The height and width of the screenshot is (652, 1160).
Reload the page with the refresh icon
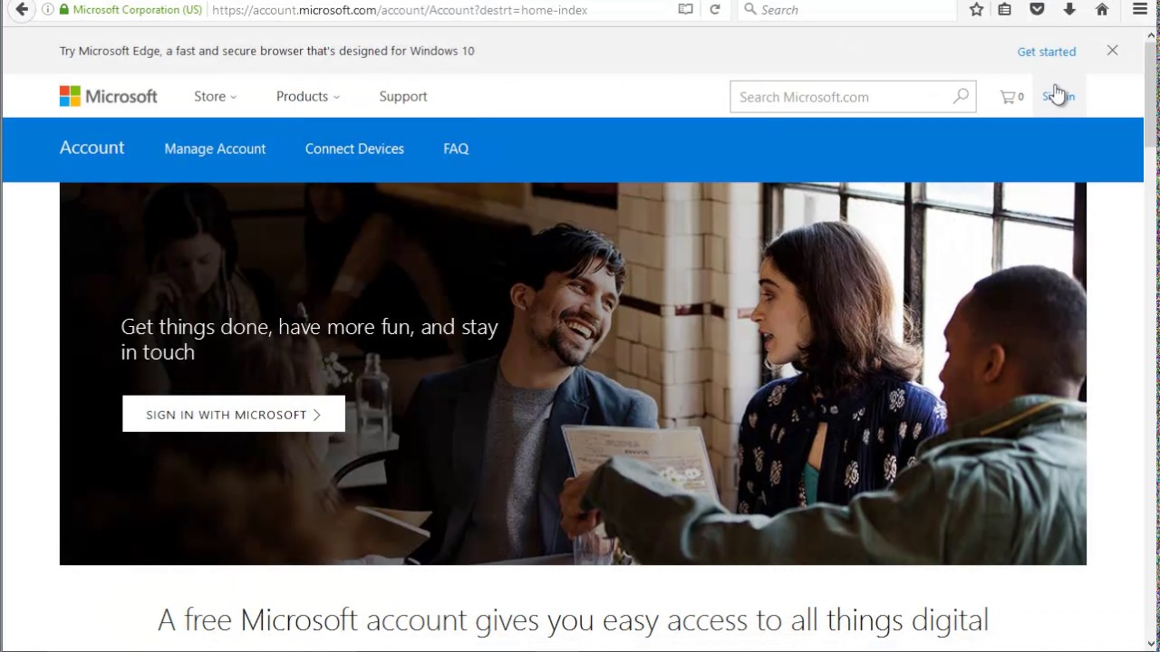(x=715, y=10)
